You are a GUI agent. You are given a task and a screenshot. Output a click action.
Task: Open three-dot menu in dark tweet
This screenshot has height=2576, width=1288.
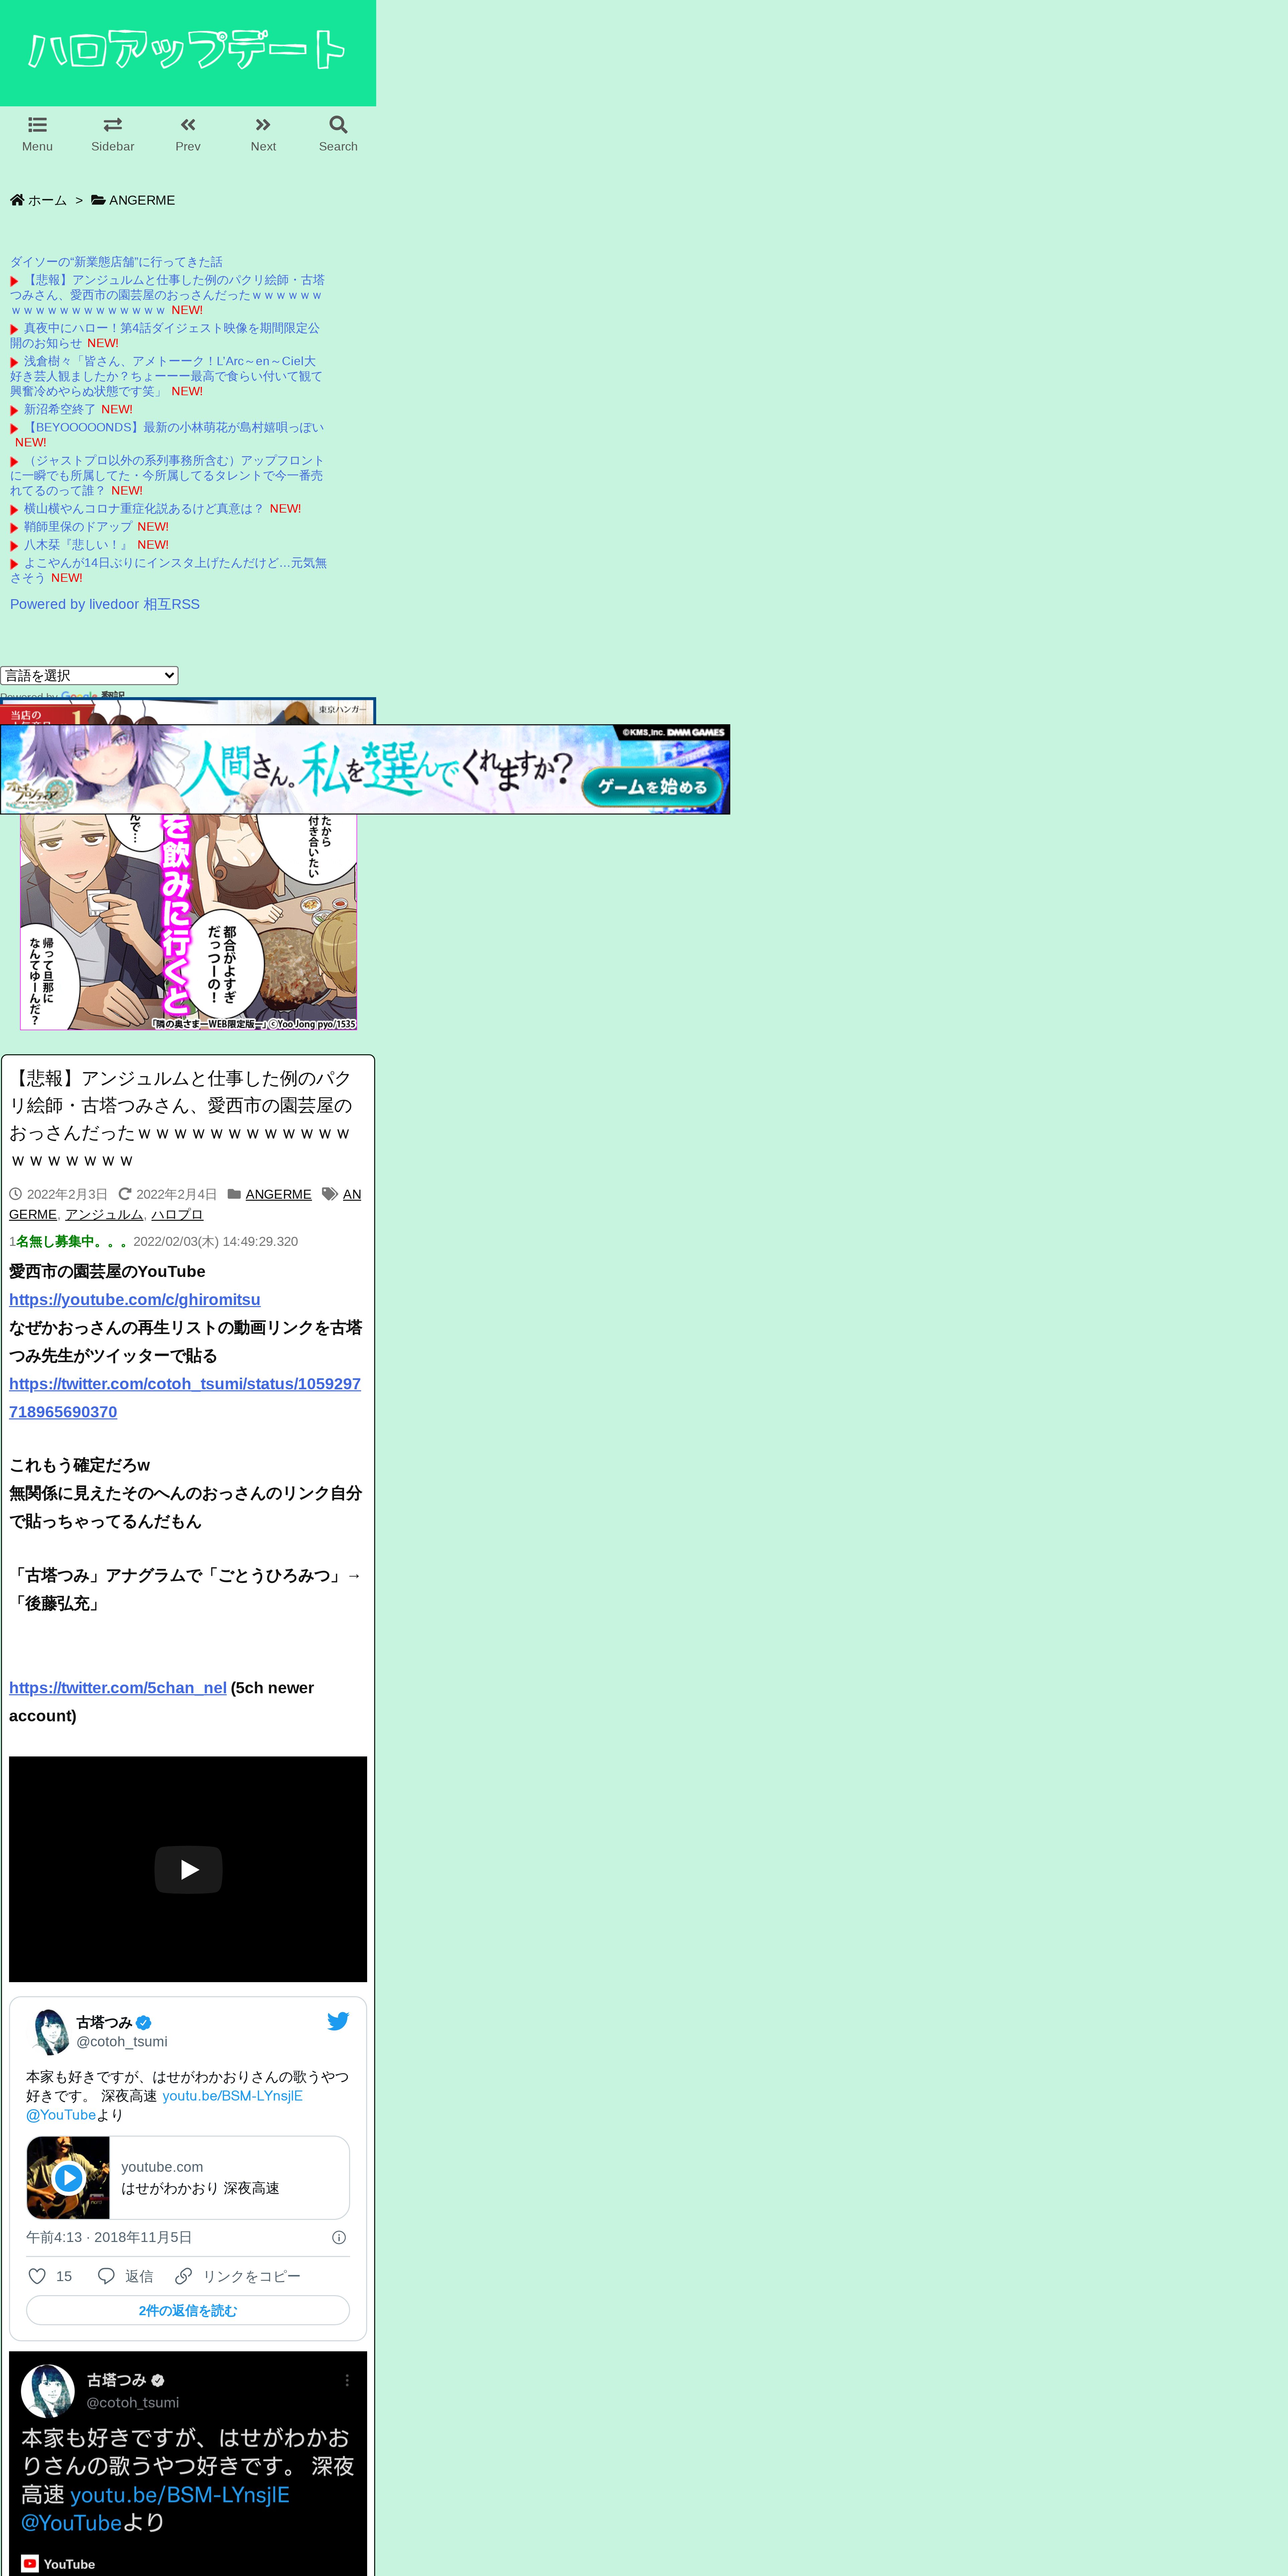pos(347,2380)
